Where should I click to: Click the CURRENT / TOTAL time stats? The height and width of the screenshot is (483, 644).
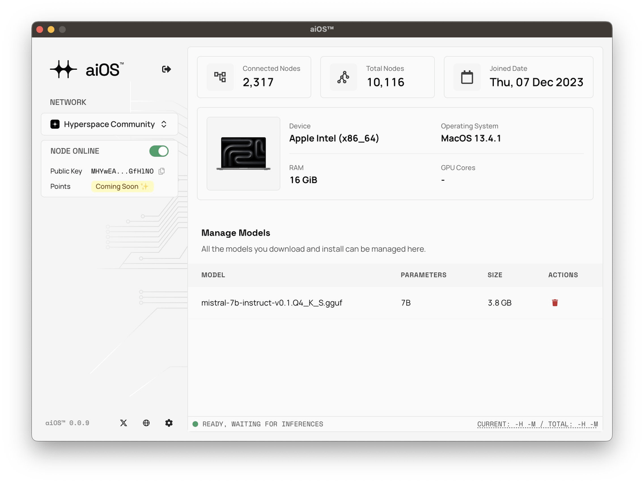click(538, 423)
